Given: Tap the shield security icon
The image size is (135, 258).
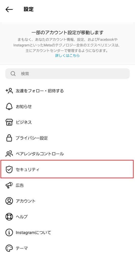Looking at the screenshot, I should (x=9, y=169).
